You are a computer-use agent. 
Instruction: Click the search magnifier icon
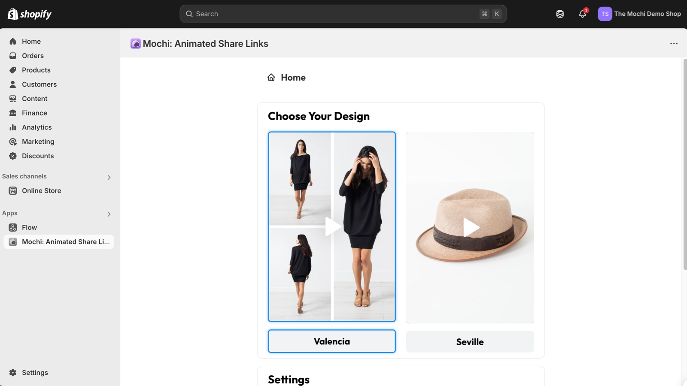coord(189,14)
